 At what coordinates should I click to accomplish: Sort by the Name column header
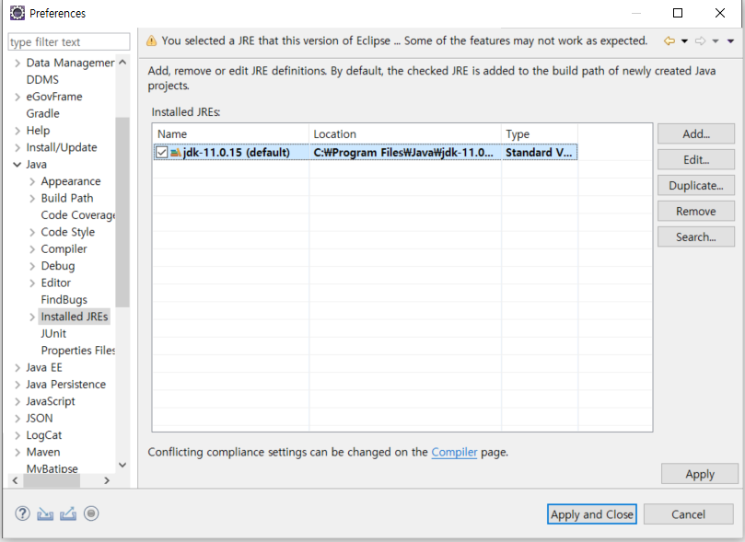[231, 133]
